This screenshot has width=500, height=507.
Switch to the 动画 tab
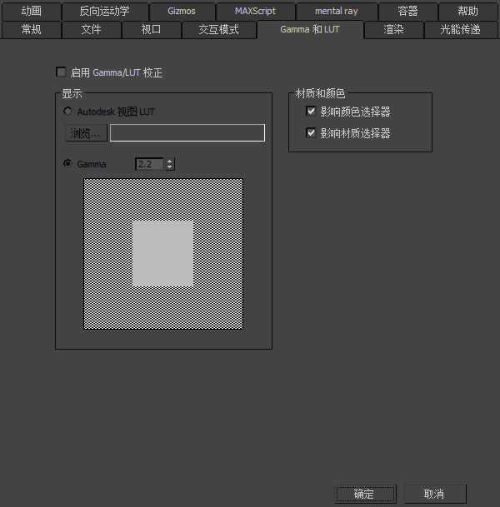pyautogui.click(x=32, y=12)
